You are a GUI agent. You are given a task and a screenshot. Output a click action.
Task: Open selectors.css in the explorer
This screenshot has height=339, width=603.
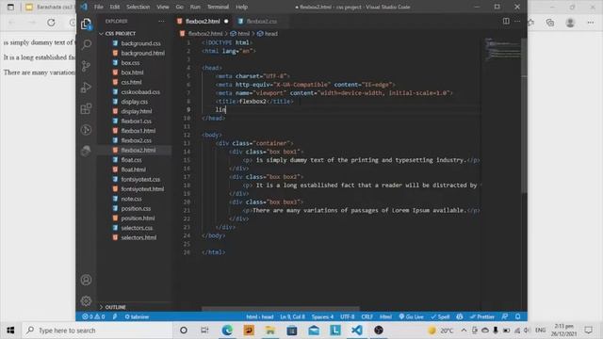137,228
